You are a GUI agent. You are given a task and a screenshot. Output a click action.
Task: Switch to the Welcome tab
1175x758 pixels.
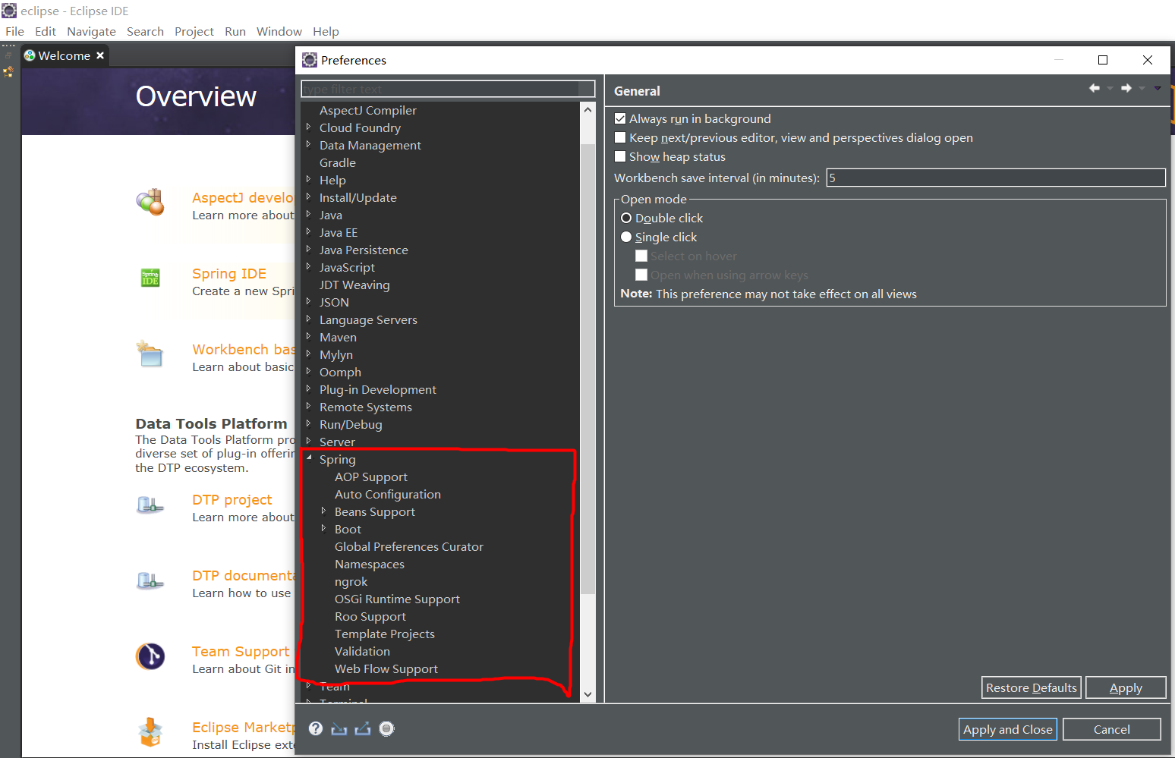pos(64,55)
